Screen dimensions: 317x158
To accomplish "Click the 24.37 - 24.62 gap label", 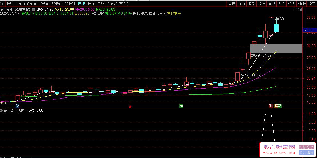I will (250, 75).
